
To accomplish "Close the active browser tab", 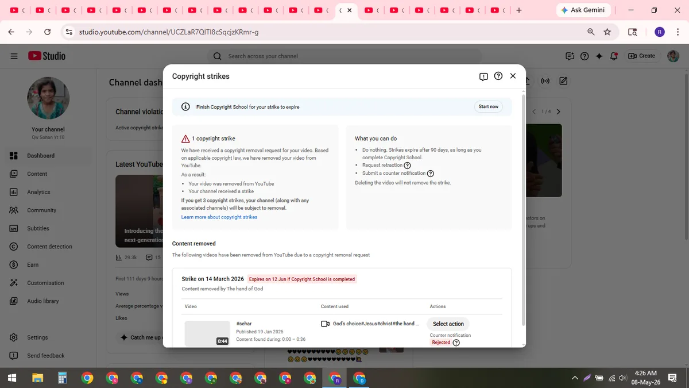I will click(x=350, y=10).
